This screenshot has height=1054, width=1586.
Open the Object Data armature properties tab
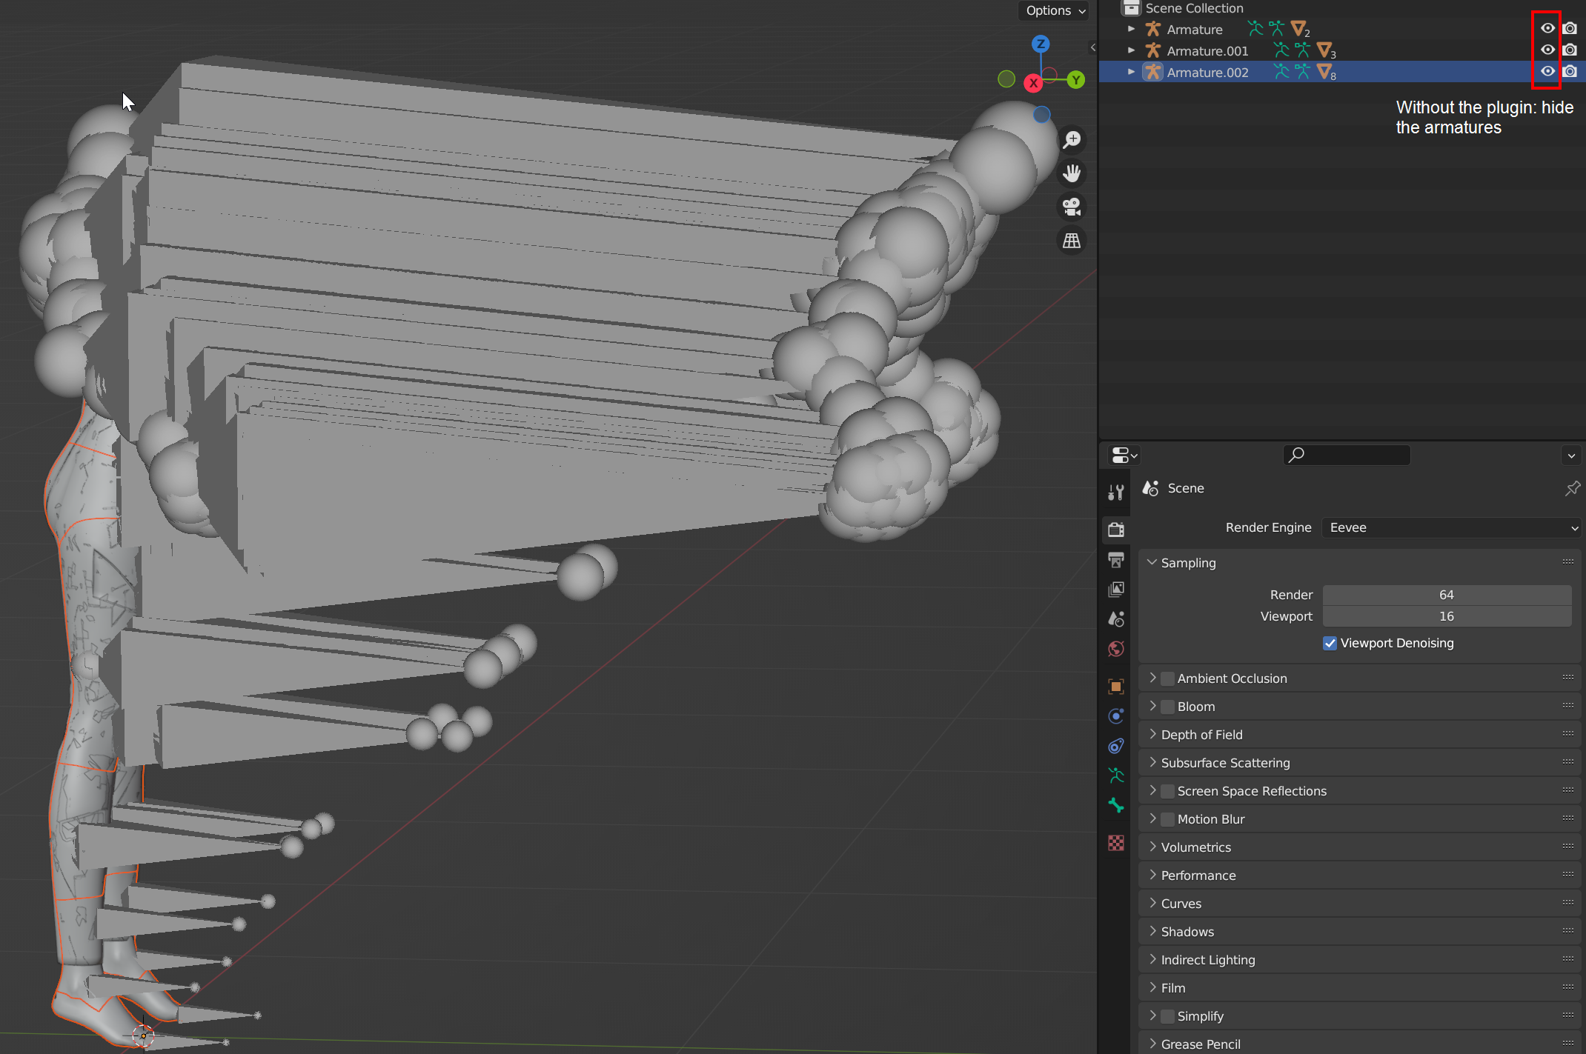[x=1116, y=776]
